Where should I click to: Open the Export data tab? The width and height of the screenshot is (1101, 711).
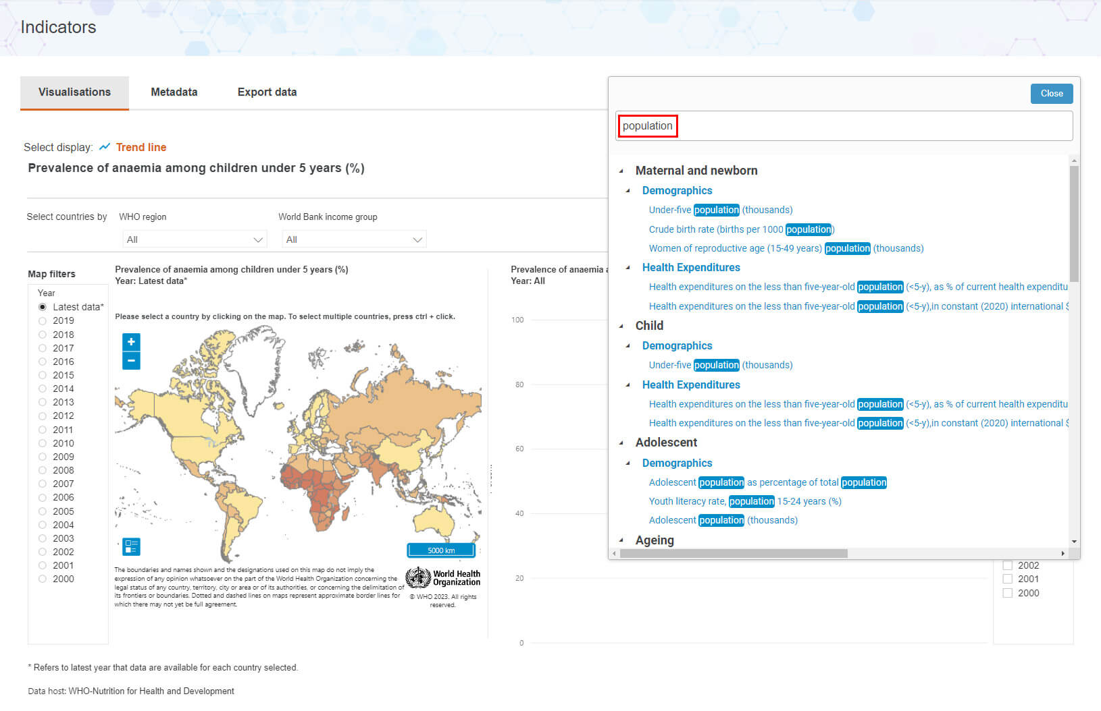point(267,92)
